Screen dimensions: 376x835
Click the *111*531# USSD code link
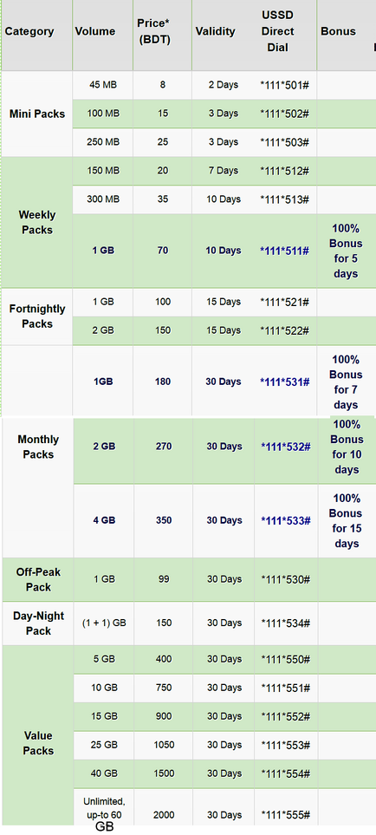pyautogui.click(x=285, y=382)
